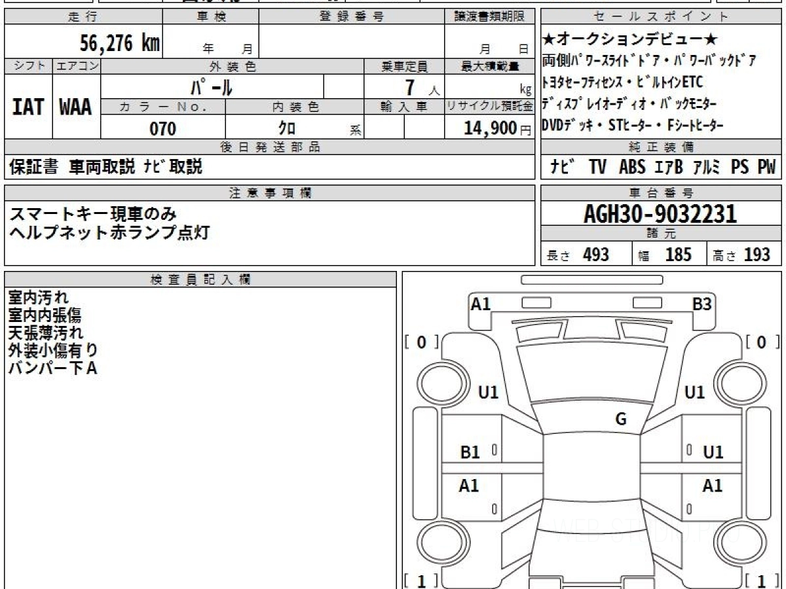Click the chassis number AGH30-9032231

[660, 214]
